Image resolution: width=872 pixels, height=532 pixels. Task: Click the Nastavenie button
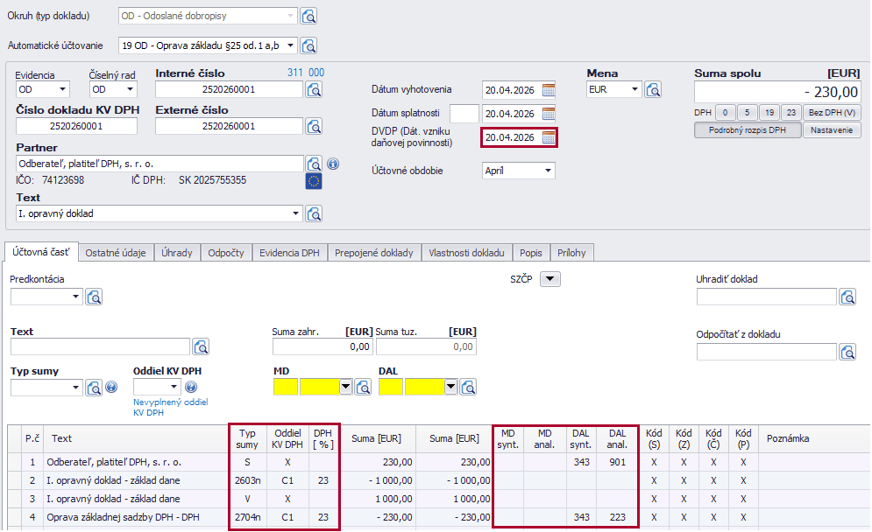(x=832, y=130)
